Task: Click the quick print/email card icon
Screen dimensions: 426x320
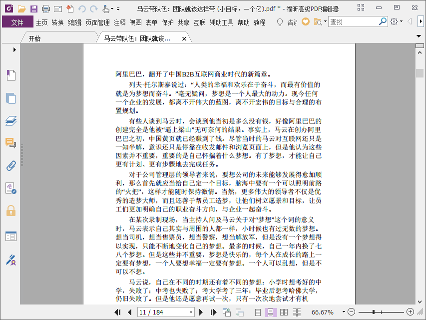Action: coord(58,9)
